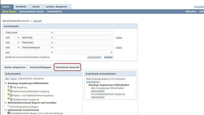Open the Autor/Hrsg. field dropdown
The height and width of the screenshot is (115, 204).
(x=37, y=38)
